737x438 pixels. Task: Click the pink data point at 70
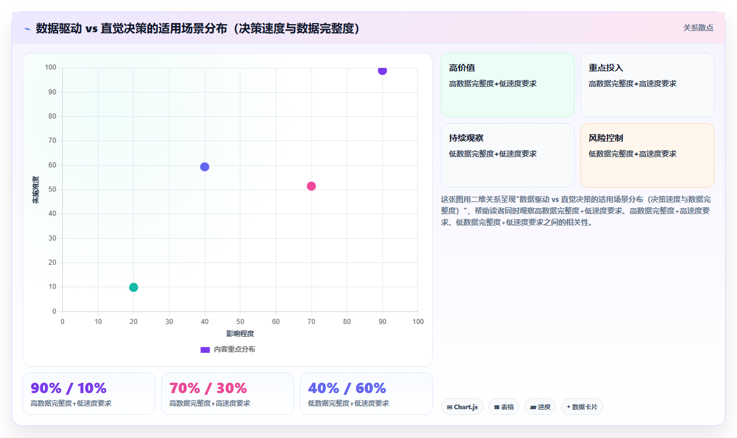click(311, 186)
